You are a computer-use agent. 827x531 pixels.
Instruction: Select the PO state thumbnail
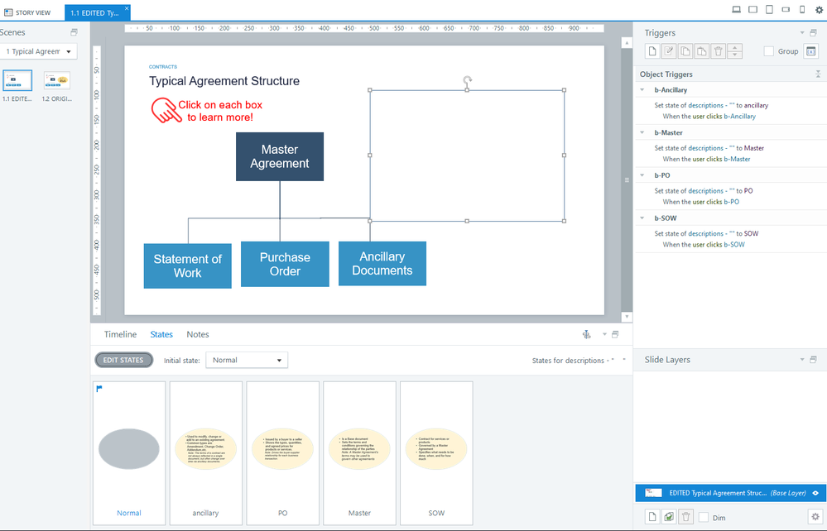[x=282, y=453]
